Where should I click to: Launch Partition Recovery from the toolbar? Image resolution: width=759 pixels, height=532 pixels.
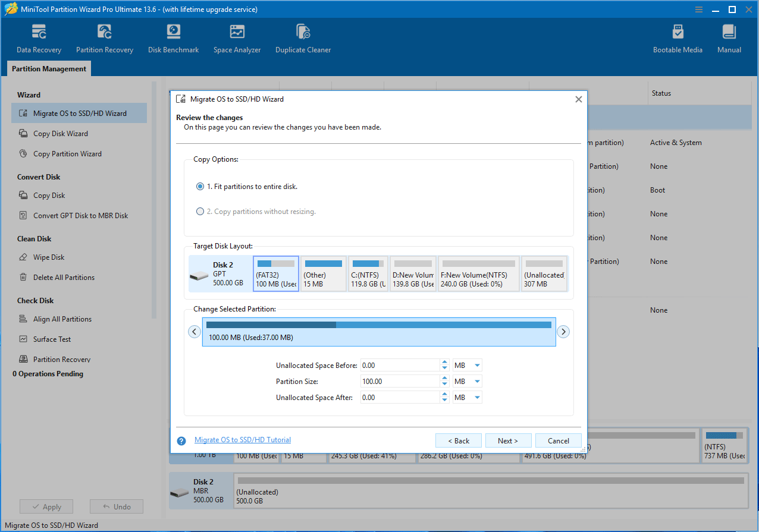[x=105, y=39]
